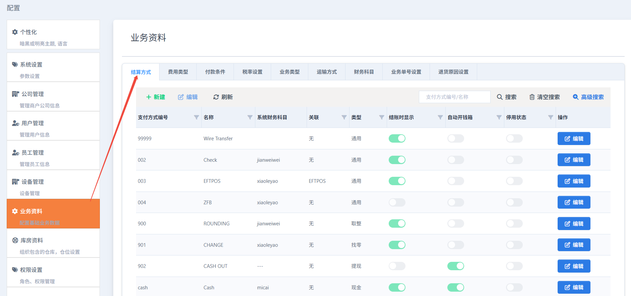Enable 停用状态 switch for Check row
The image size is (631, 296).
point(514,160)
